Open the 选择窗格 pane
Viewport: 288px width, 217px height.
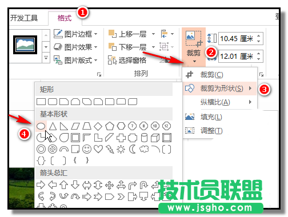127,60
